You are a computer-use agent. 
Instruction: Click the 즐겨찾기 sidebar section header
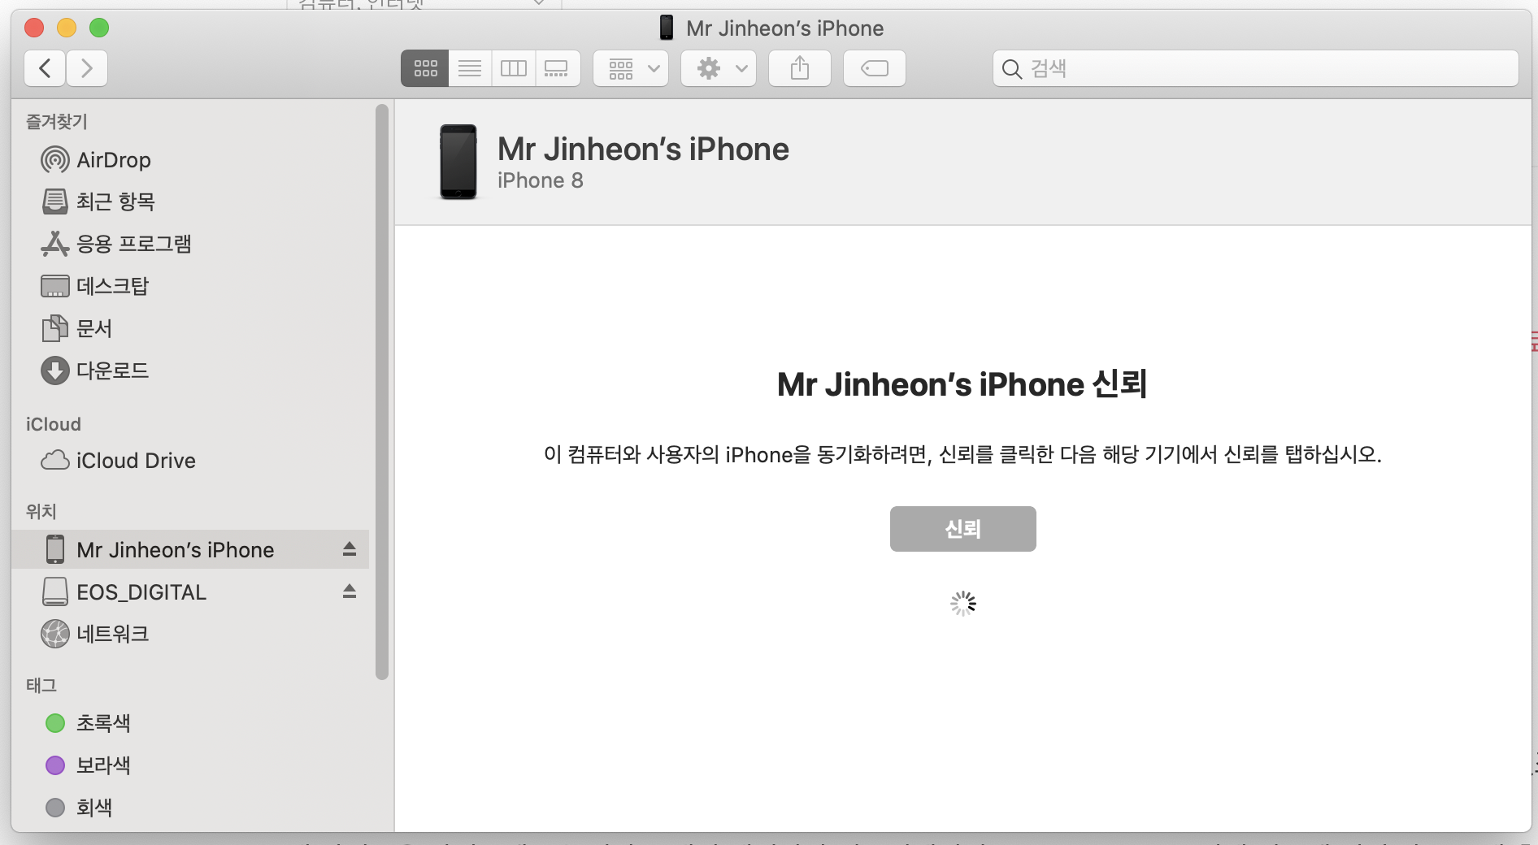coord(57,122)
